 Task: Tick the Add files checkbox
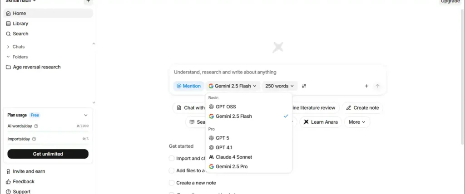172,170
